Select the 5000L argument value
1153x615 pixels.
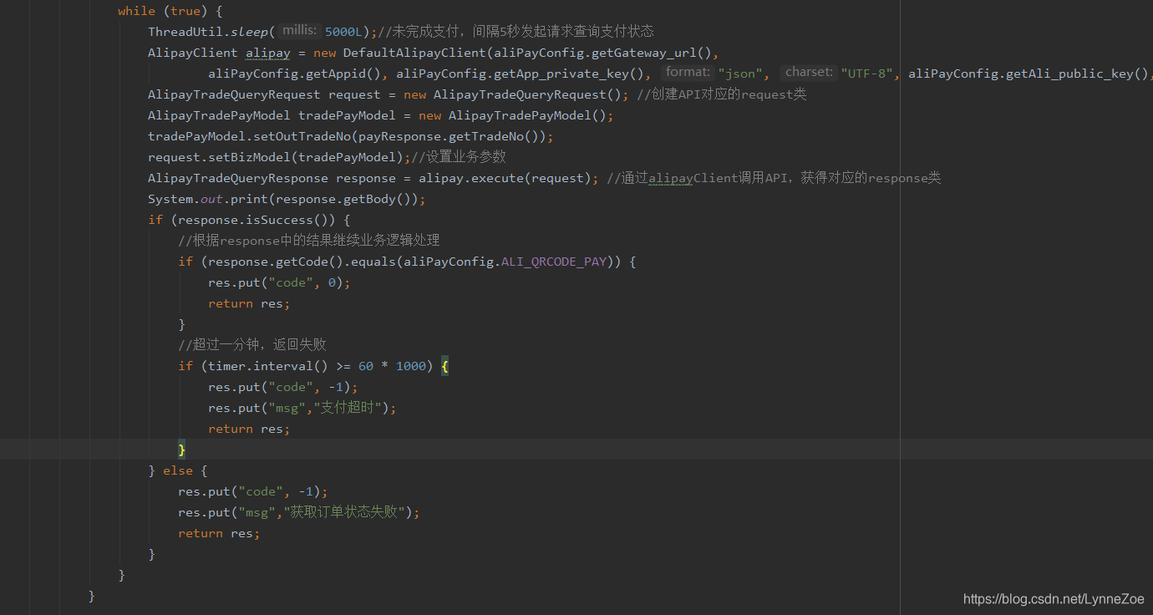point(343,32)
